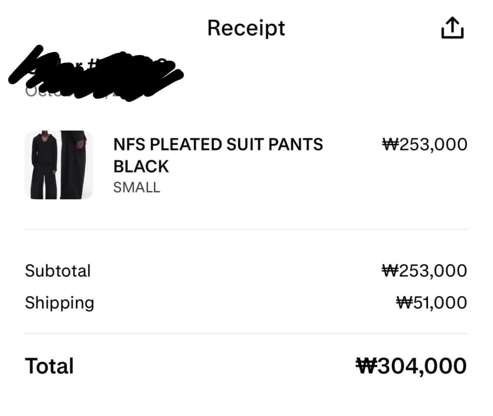Open the pleated suit pants product thumbnail
The width and height of the screenshot is (493, 416).
59,165
